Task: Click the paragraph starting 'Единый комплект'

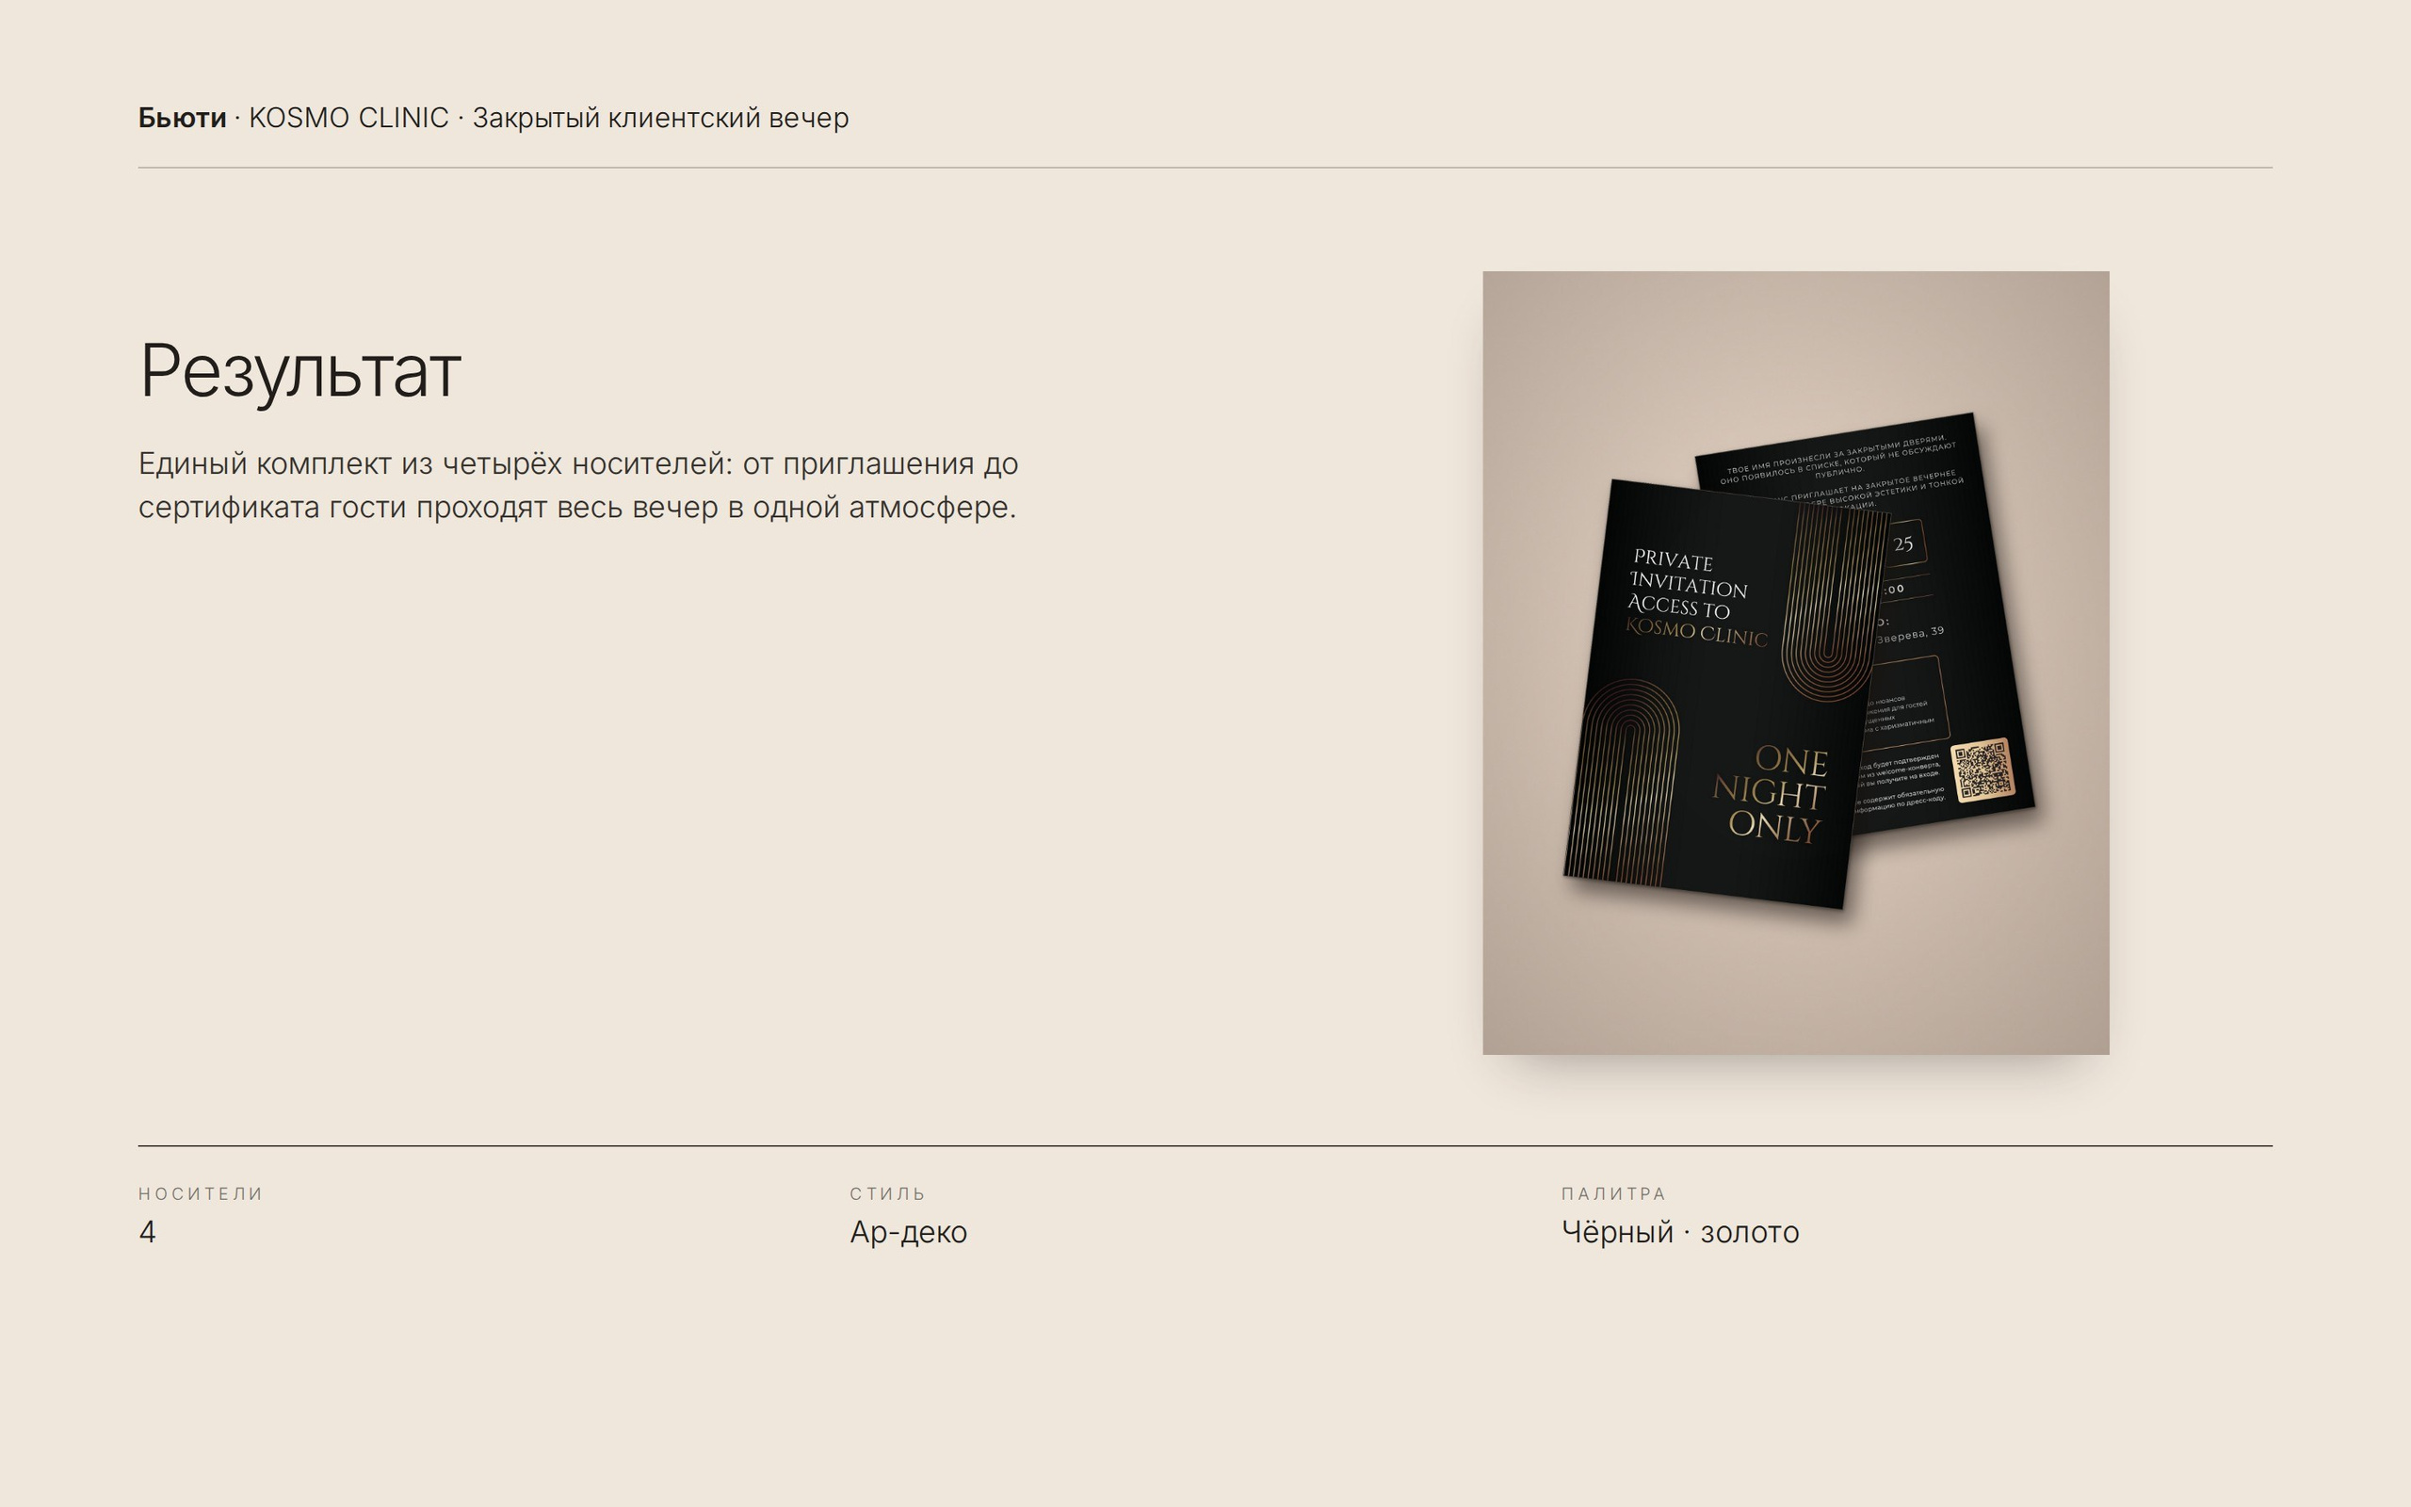Action: point(578,485)
